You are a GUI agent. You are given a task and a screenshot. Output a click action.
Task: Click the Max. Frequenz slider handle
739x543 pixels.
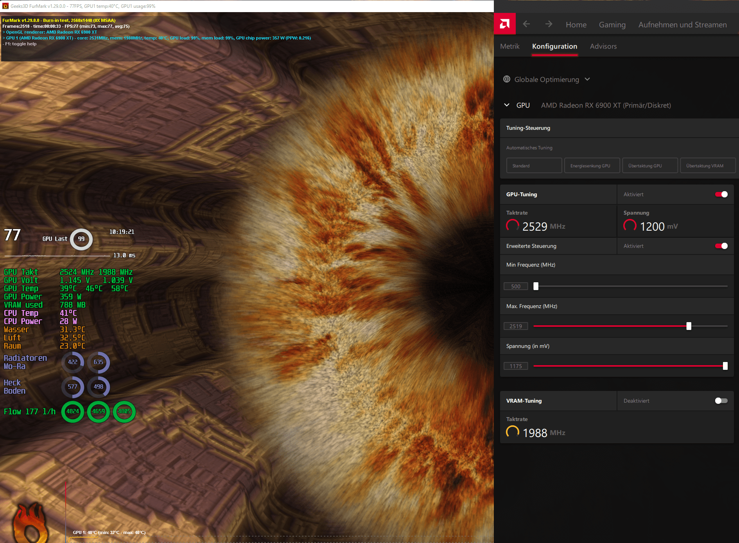(x=689, y=326)
